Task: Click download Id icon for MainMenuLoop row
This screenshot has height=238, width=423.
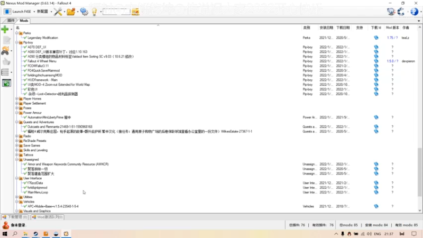Action: coord(376,193)
